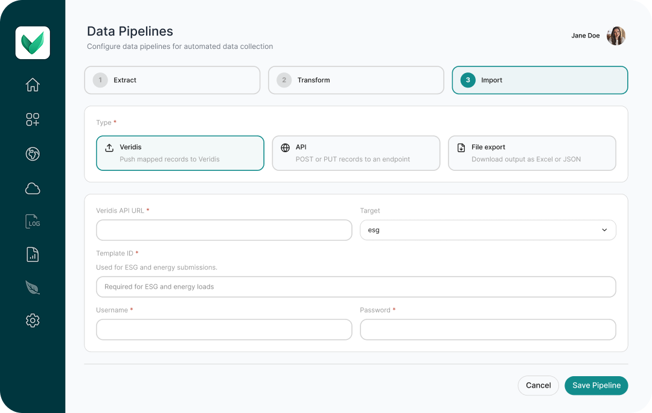This screenshot has height=413, width=652.
Task: Open the report chart file sidebar icon
Action: [33, 255]
